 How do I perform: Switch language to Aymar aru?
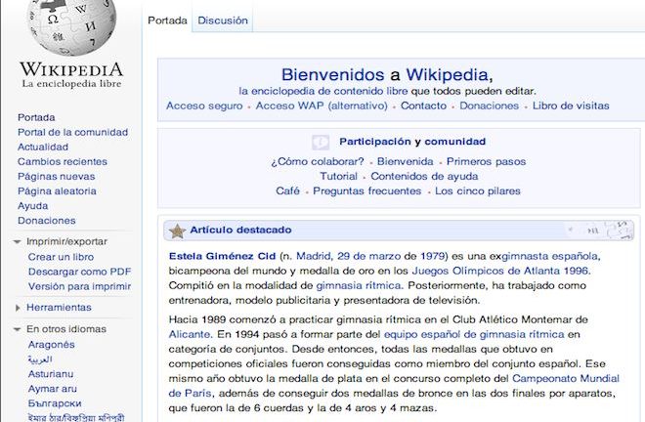(x=52, y=389)
